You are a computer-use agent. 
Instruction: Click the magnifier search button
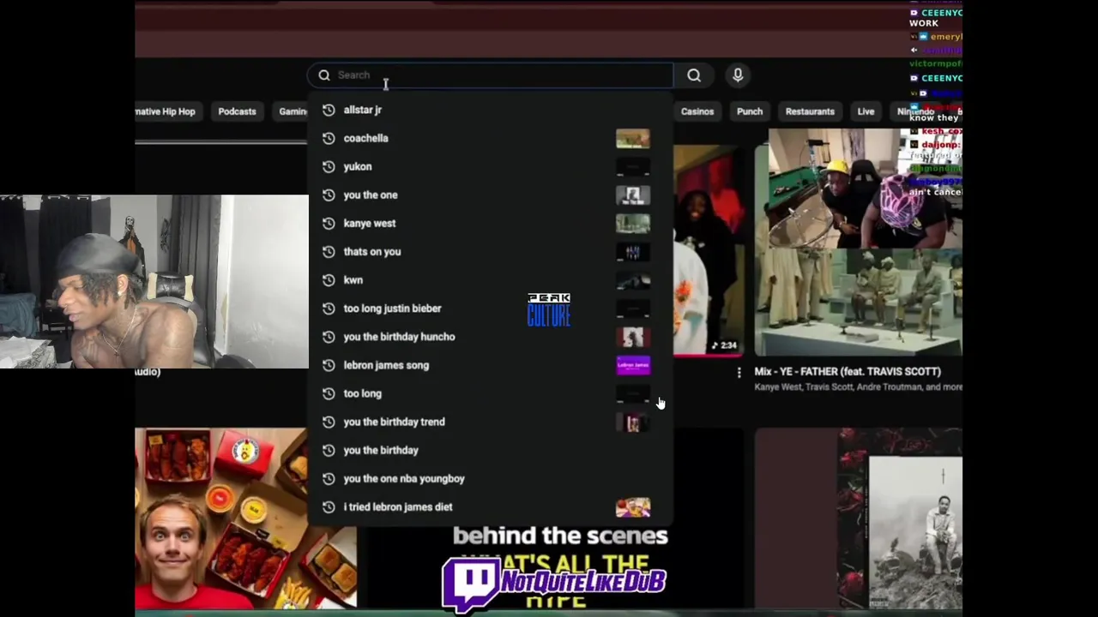click(694, 75)
